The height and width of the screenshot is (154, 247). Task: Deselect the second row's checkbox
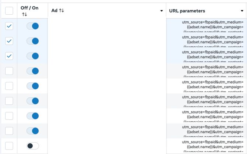click(9, 41)
